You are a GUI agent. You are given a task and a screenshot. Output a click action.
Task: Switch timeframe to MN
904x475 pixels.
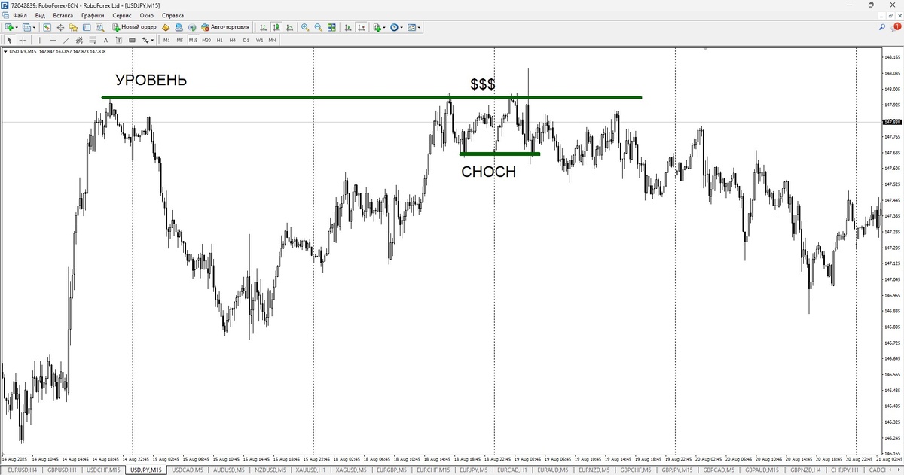point(272,40)
